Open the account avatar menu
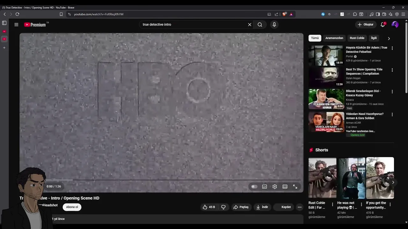Screen dimensions: 408x229 point(395,24)
